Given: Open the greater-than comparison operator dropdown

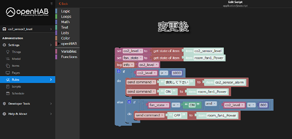Looking at the screenshot, I should (x=164, y=73).
